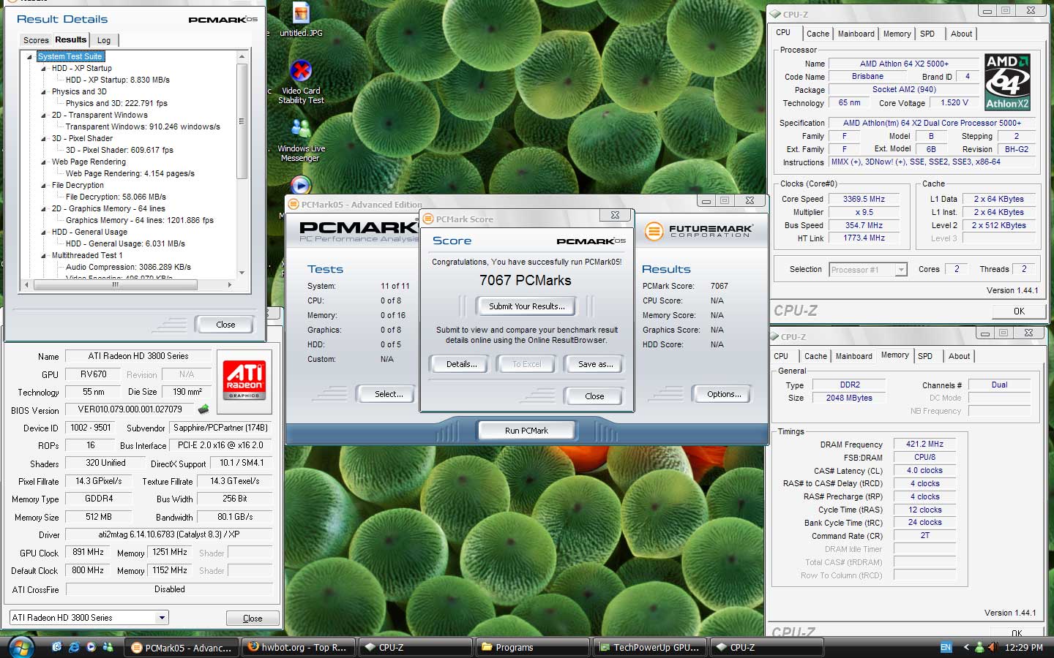The image size is (1054, 658).
Task: Click scroll down arrow in results tree
Action: 242,273
